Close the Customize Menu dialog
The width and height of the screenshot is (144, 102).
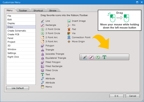[142, 2]
